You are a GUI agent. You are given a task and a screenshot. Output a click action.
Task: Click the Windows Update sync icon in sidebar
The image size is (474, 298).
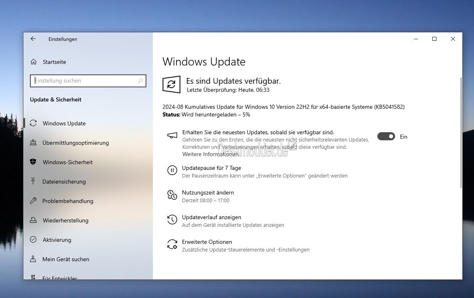click(33, 123)
